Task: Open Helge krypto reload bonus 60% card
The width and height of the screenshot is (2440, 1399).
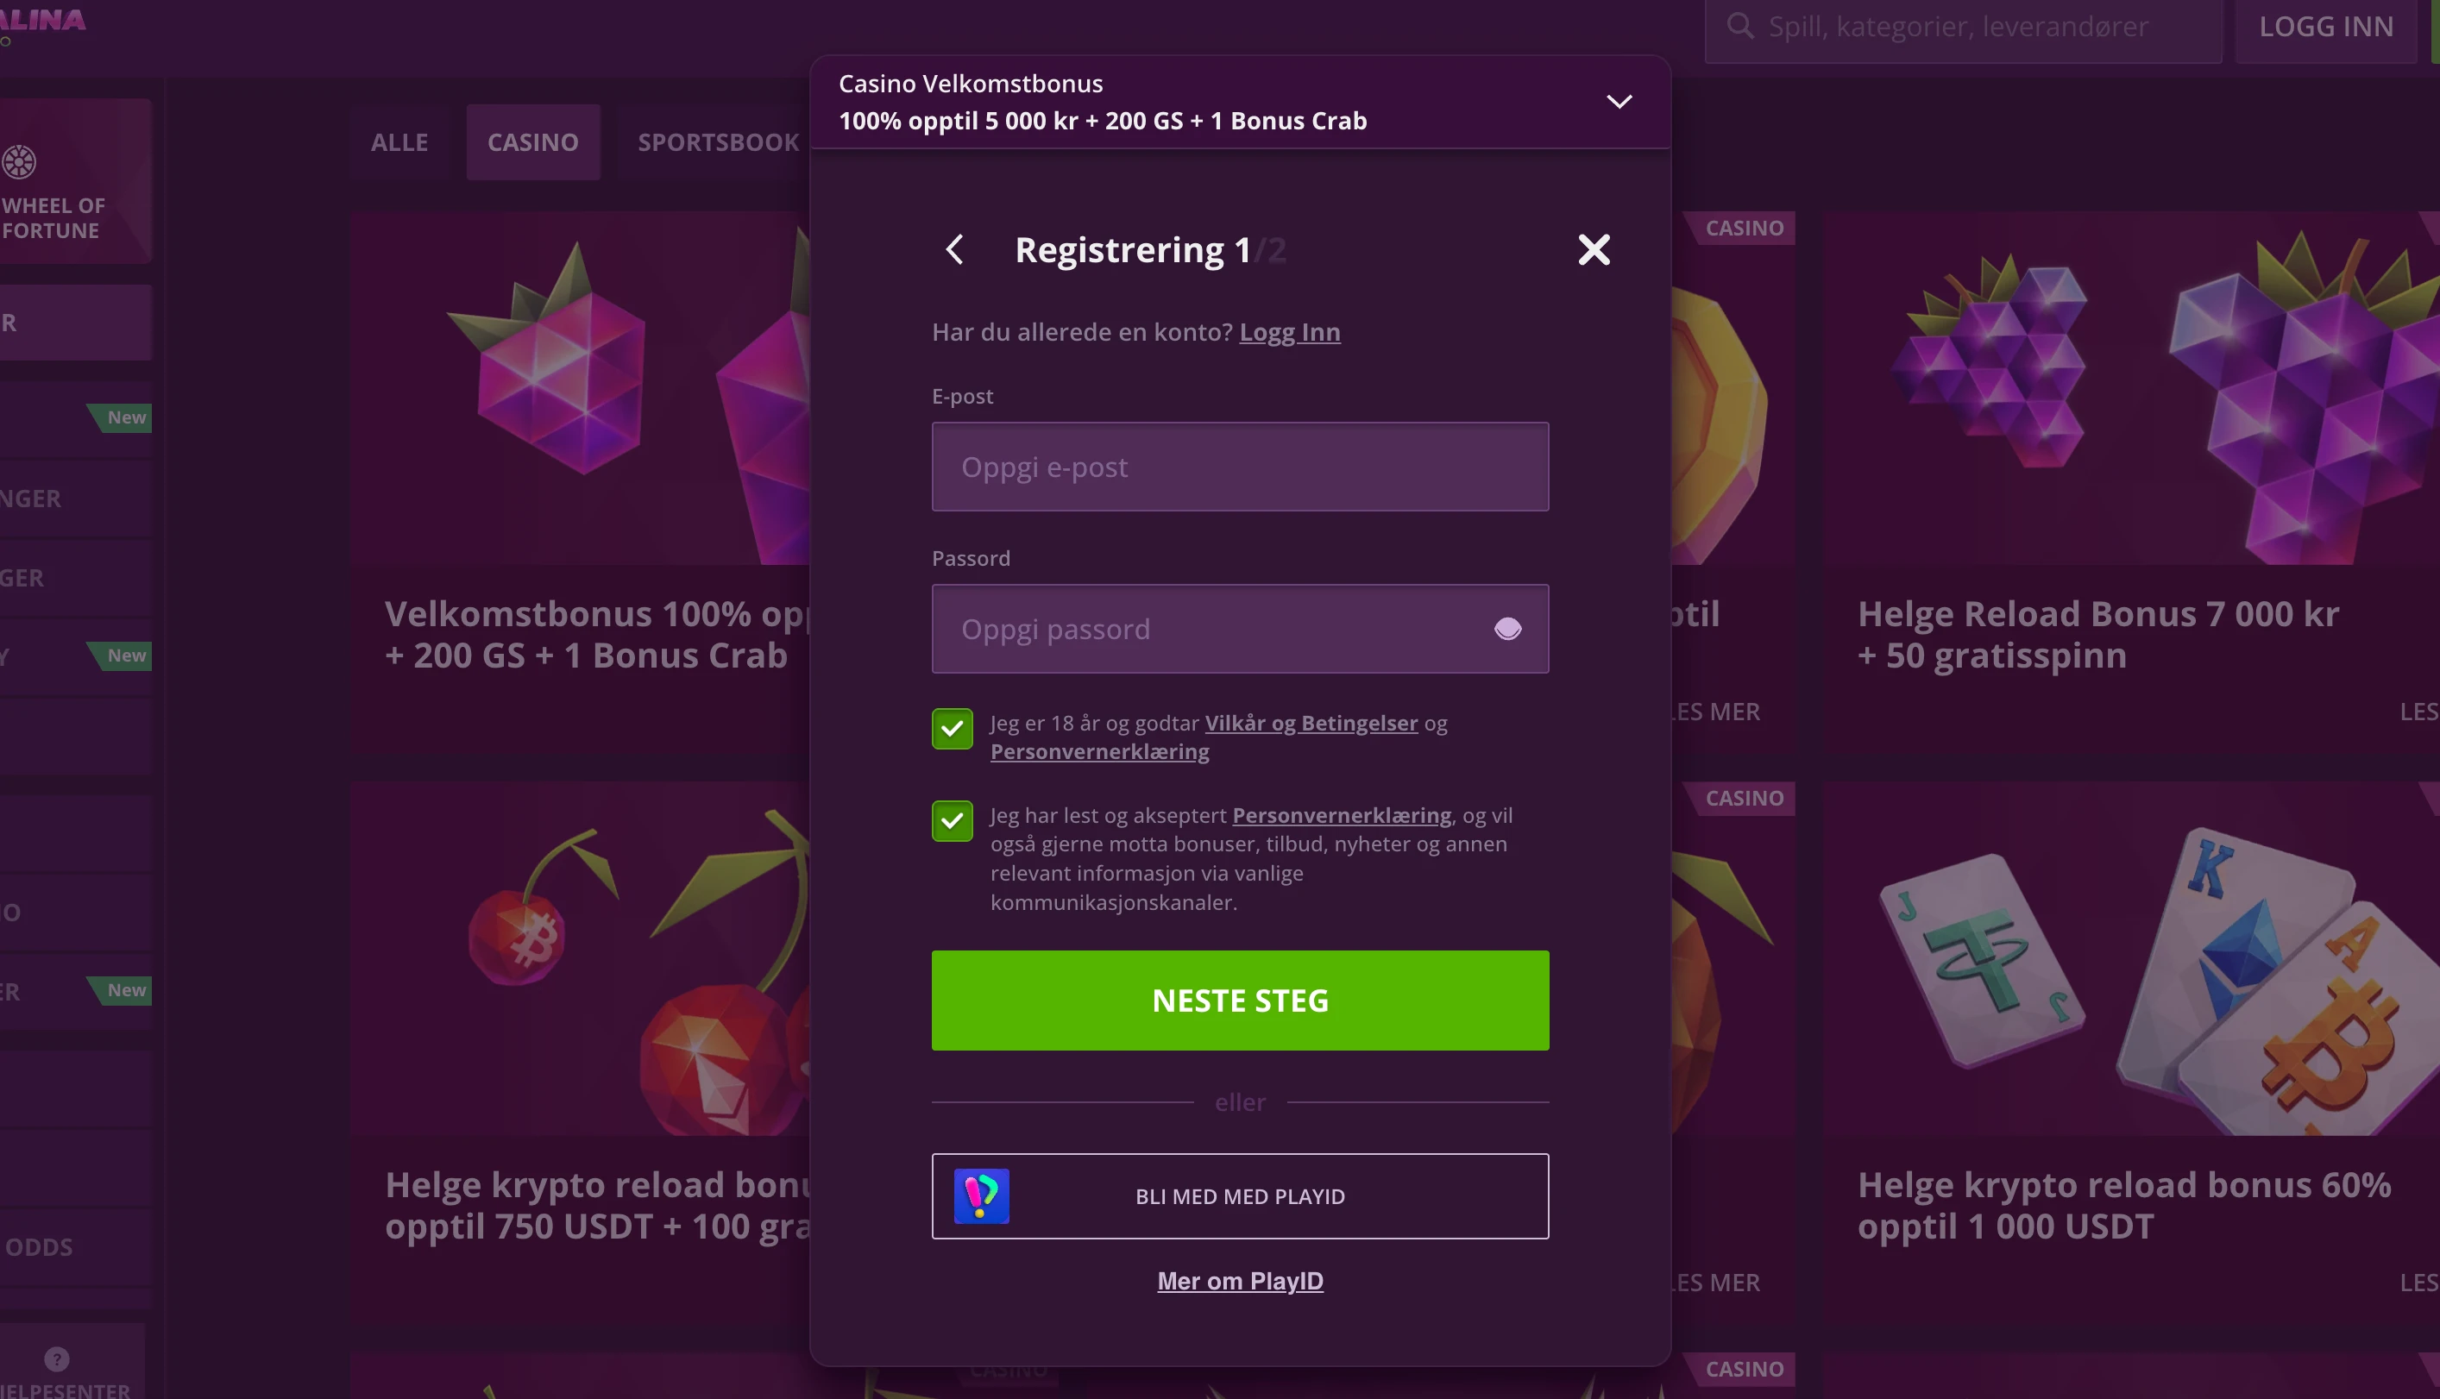Action: 2130,1052
